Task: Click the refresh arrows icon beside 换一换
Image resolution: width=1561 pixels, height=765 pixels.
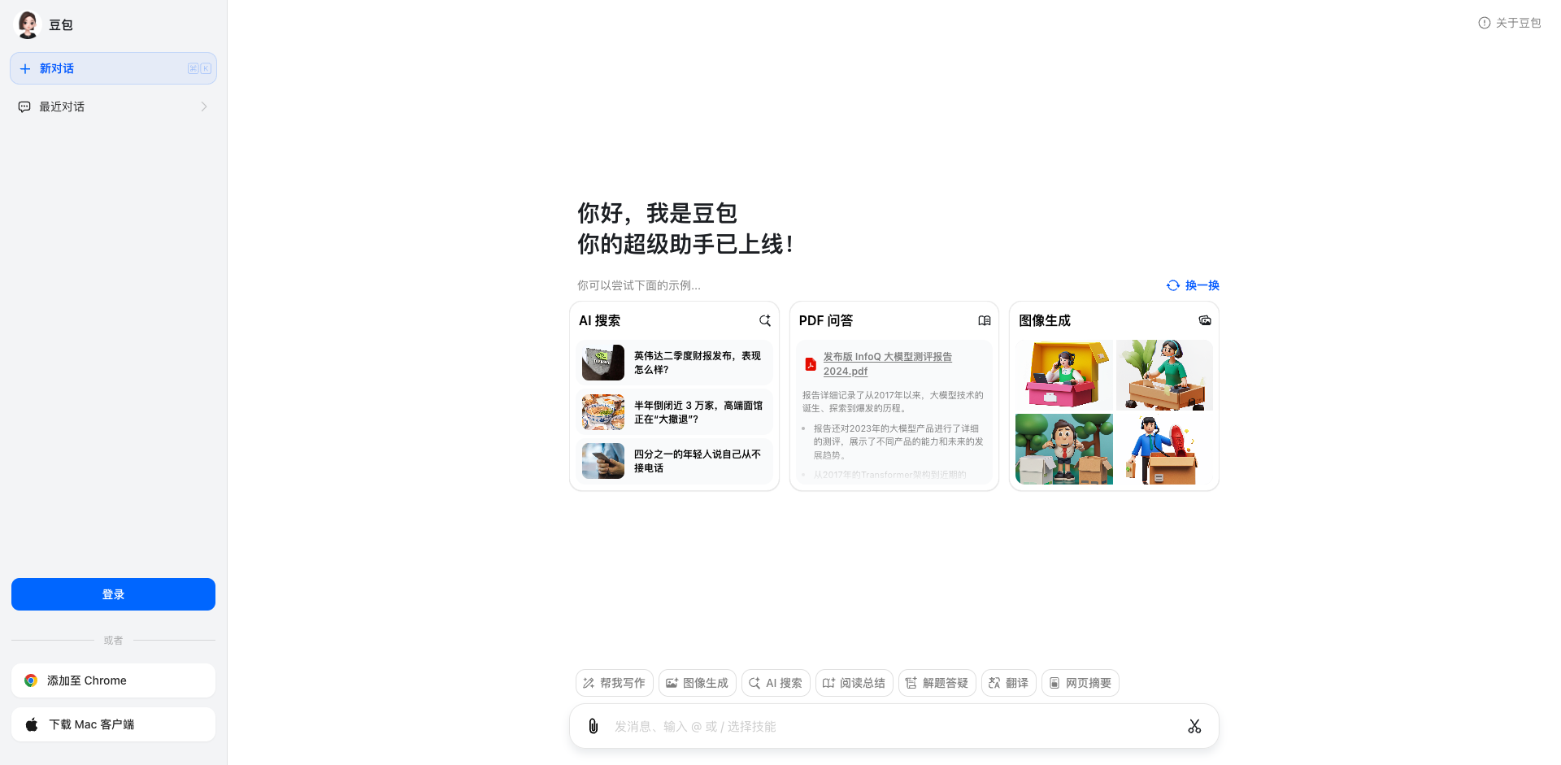Action: pyautogui.click(x=1173, y=285)
